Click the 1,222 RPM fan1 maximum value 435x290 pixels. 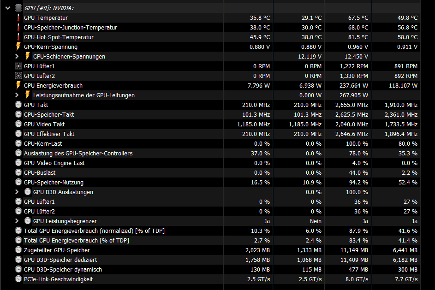point(354,66)
